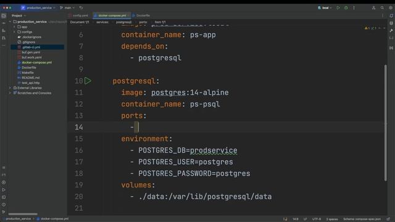Run the local configuration
The height and width of the screenshot is (222, 395).
[338, 8]
